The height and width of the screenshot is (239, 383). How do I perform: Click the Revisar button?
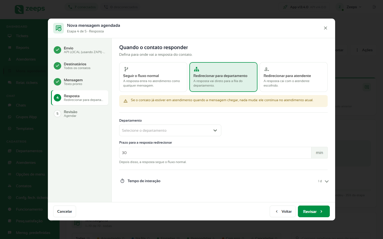(314, 211)
